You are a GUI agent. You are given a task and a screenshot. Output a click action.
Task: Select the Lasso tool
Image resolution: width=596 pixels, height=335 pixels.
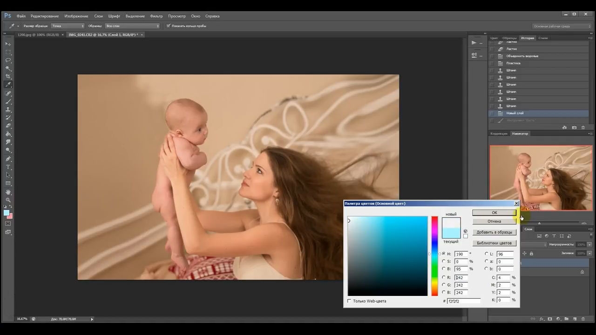(x=8, y=60)
